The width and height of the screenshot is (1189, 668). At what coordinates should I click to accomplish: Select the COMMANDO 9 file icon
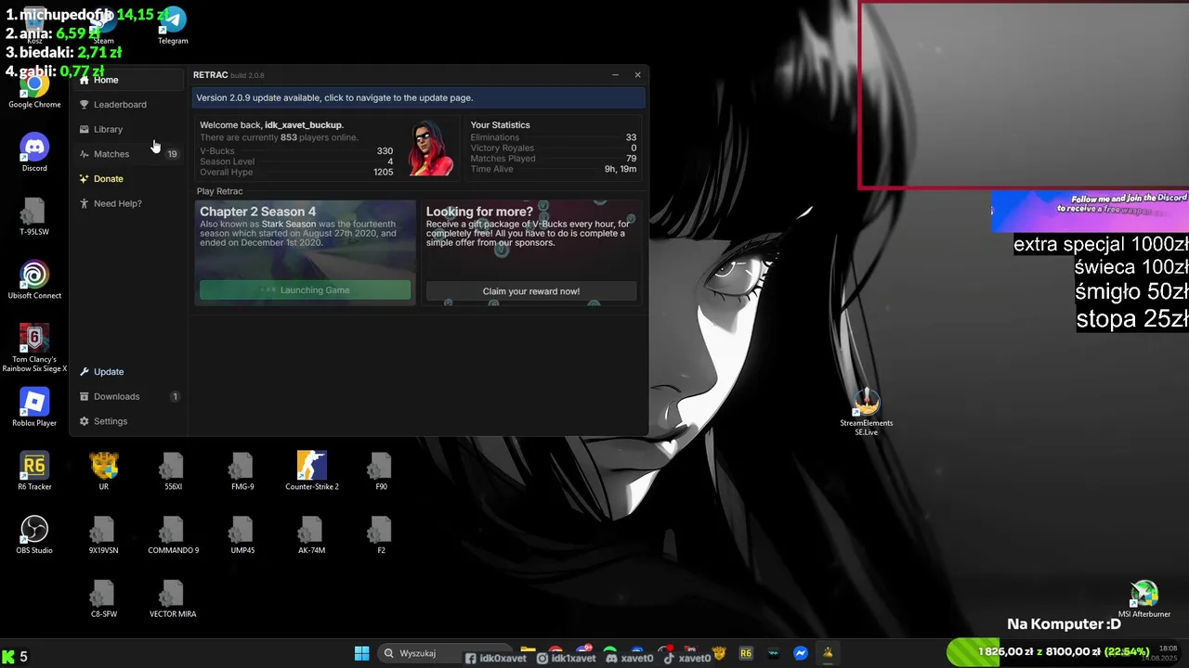173,535
